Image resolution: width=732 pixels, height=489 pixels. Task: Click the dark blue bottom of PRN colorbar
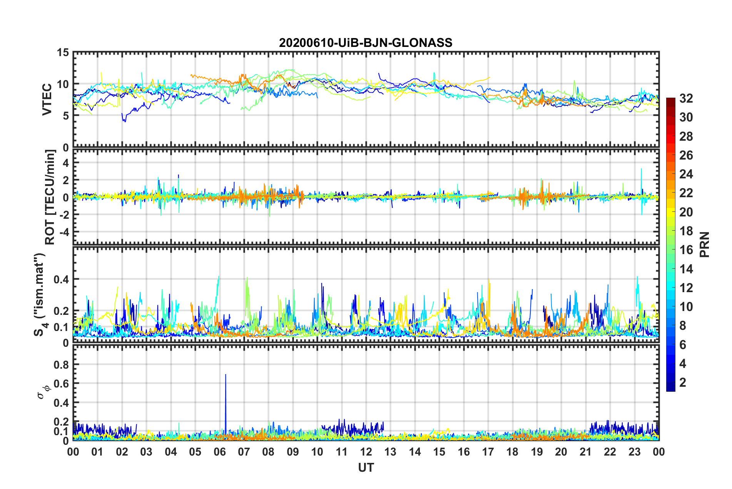(670, 387)
